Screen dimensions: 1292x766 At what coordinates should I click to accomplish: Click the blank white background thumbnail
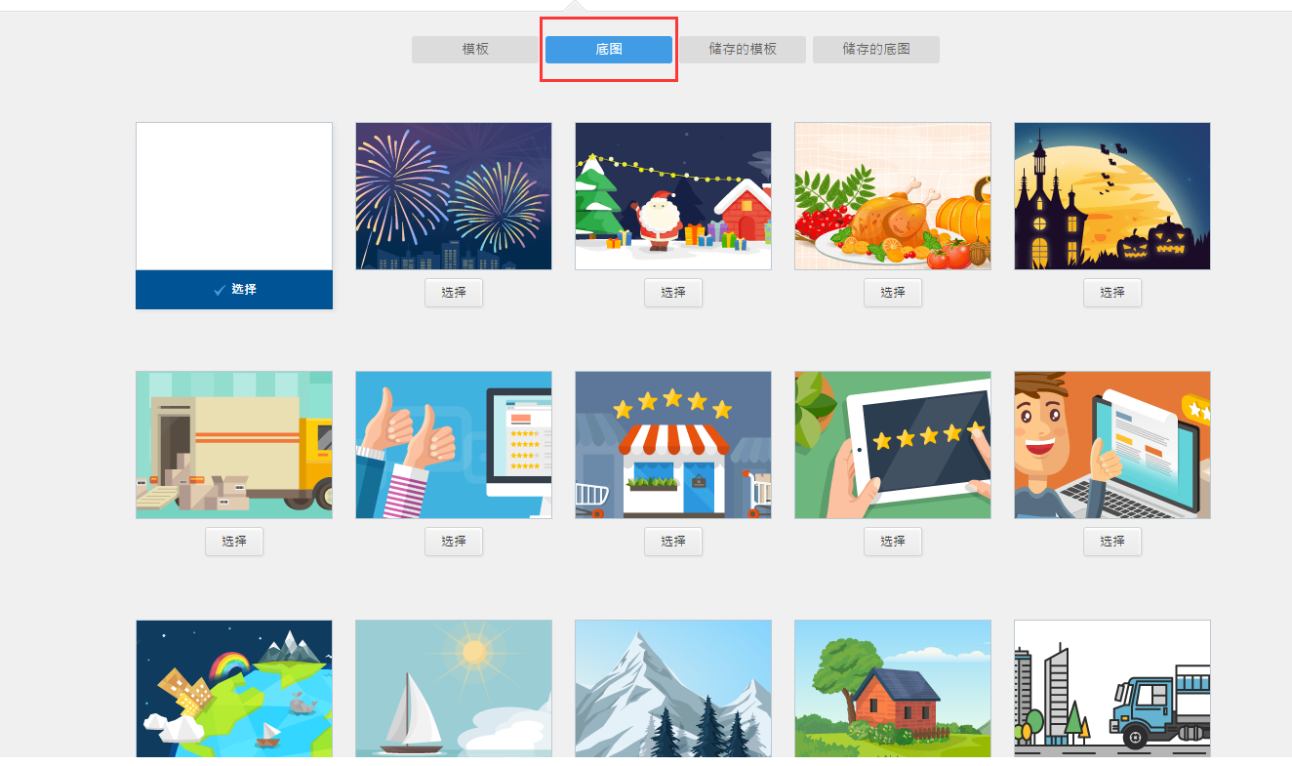pyautogui.click(x=234, y=196)
